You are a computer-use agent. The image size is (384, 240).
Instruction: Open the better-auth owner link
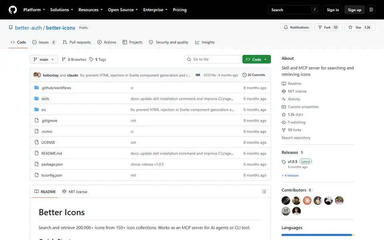[x=28, y=28]
